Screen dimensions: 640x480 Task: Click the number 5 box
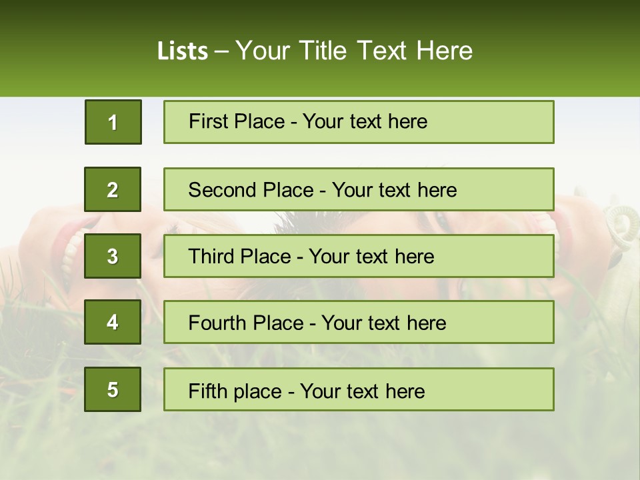pos(113,389)
